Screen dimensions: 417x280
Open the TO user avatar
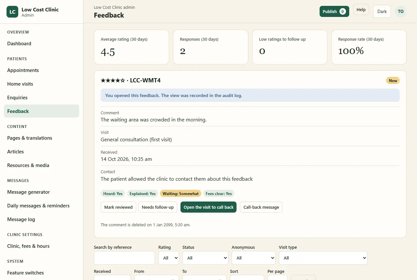pos(401,11)
